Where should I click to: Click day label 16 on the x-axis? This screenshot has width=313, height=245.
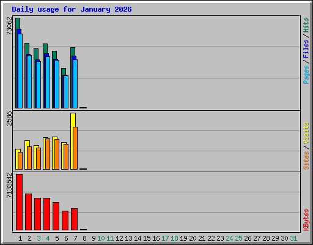click(156, 238)
